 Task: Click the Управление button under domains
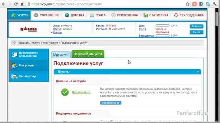click(111, 103)
